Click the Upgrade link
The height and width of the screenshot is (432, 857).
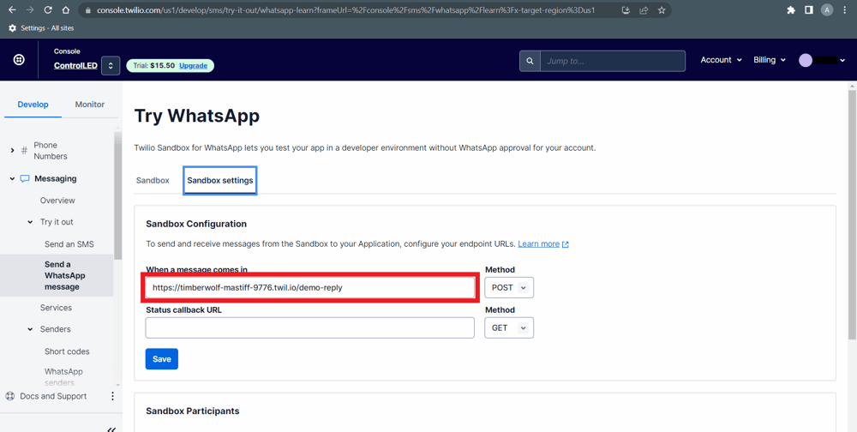[x=193, y=65]
